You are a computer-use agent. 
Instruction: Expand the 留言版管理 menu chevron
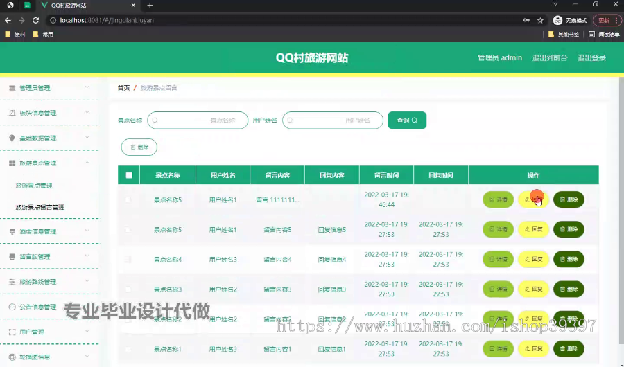87,256
